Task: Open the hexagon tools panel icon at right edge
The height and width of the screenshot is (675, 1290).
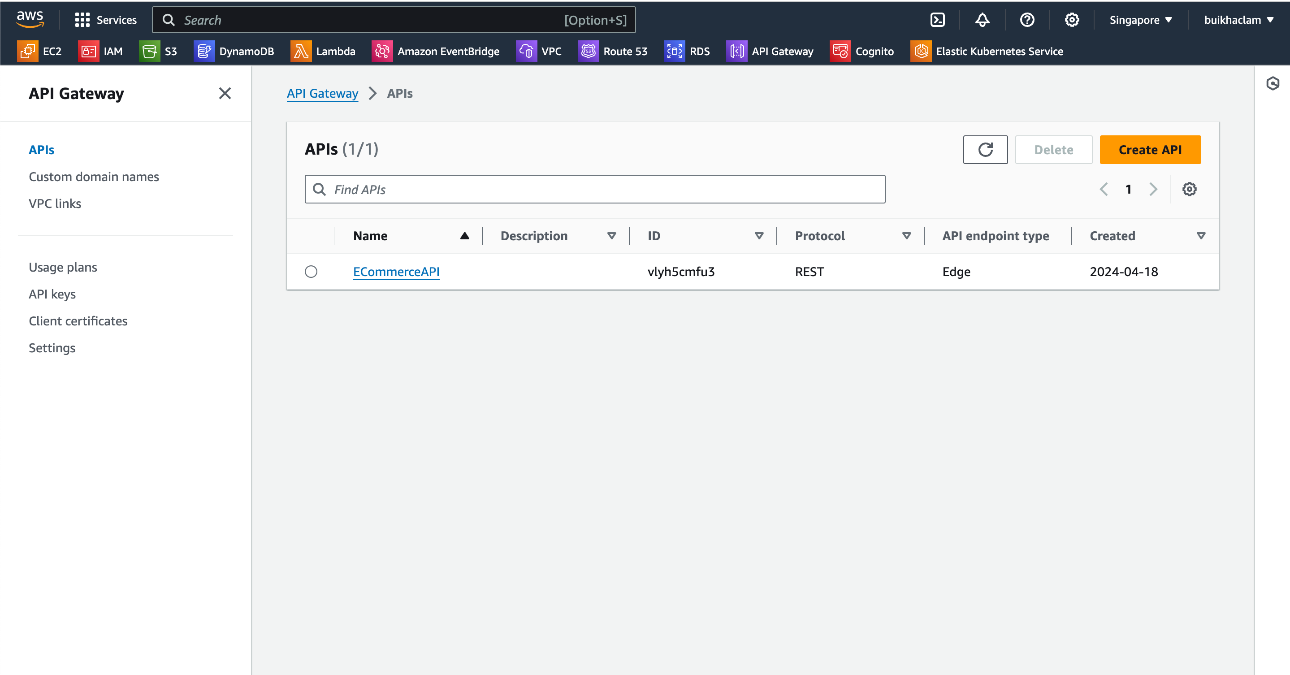Action: pyautogui.click(x=1273, y=83)
